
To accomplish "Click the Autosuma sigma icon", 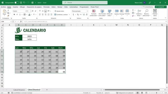I will point(133,10).
